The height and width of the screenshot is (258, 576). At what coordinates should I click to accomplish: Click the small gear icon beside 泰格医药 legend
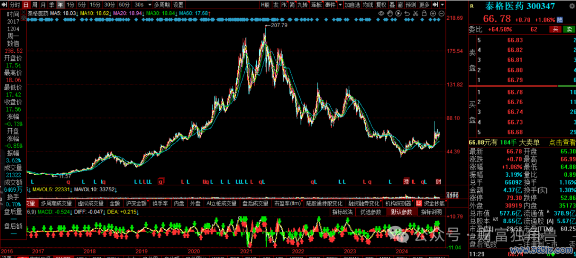click(x=23, y=18)
